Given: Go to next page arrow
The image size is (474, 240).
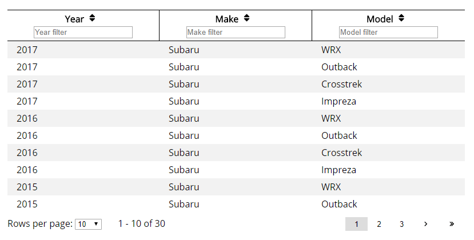Looking at the screenshot, I should [425, 224].
